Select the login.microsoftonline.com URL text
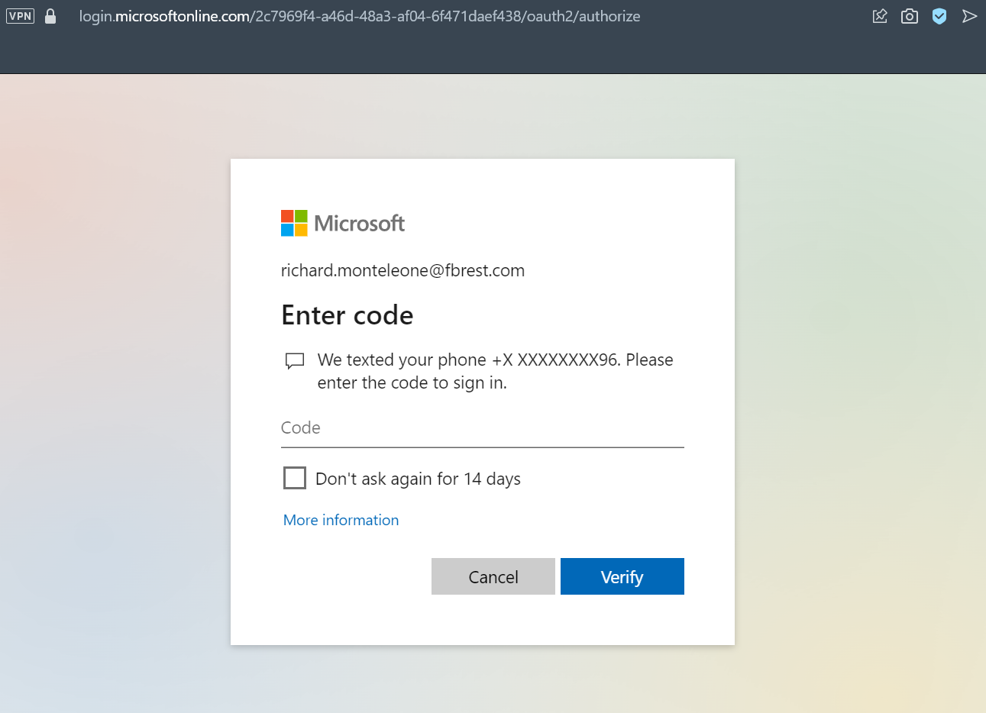The height and width of the screenshot is (713, 986). 359,16
